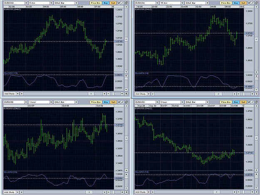Click Buy in the 15 min chart
This screenshot has height=195, width=260.
[x=236, y=3]
